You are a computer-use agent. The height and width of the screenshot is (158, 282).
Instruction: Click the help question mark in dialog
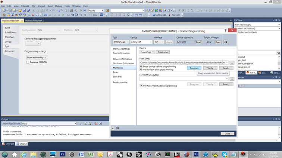click(x=225, y=30)
